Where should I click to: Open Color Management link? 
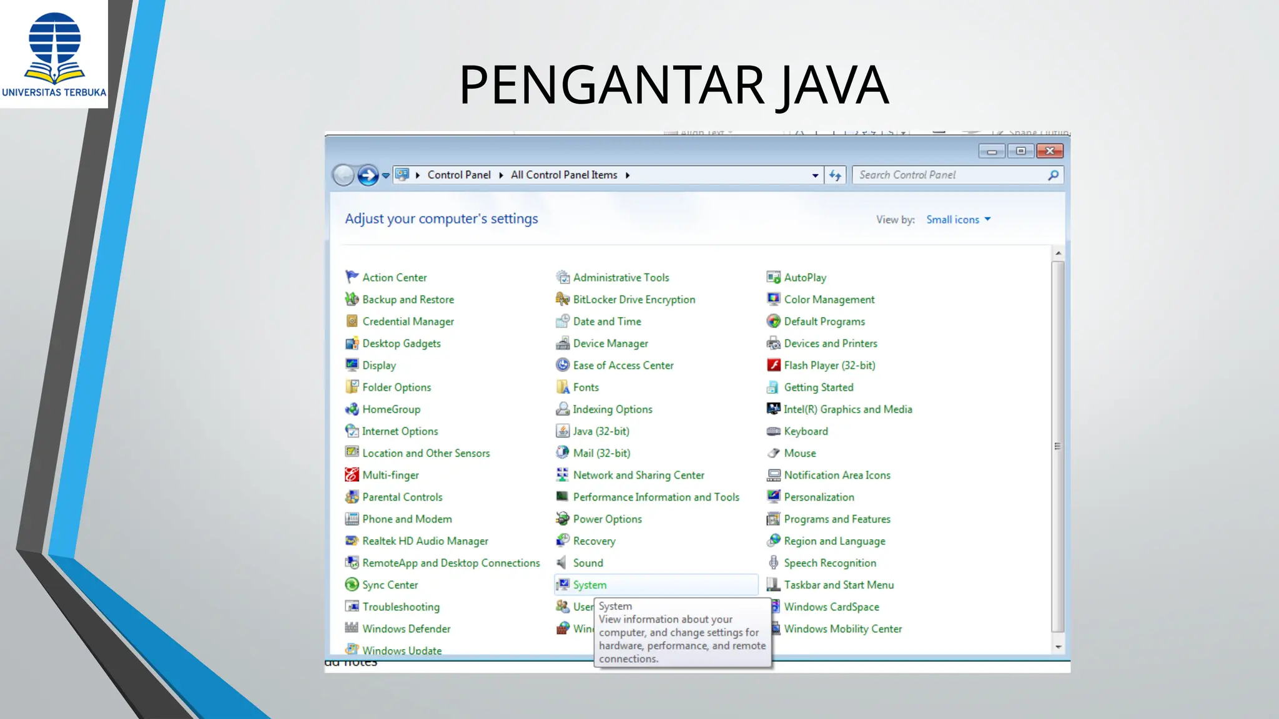[x=829, y=300]
